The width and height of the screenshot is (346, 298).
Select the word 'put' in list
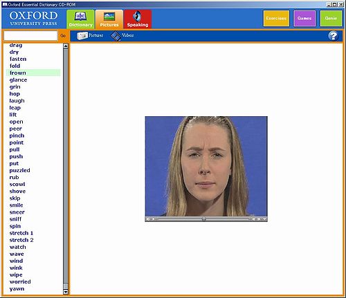[14, 164]
